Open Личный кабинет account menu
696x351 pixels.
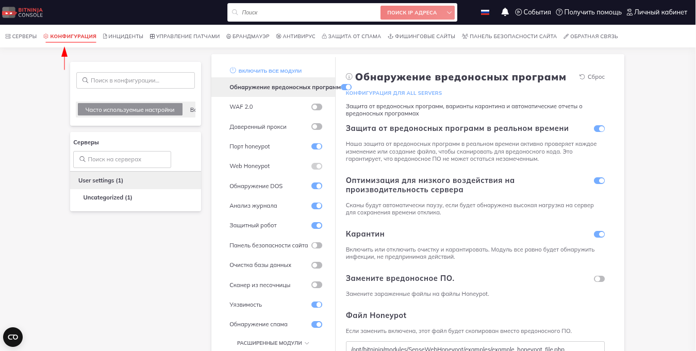(657, 12)
